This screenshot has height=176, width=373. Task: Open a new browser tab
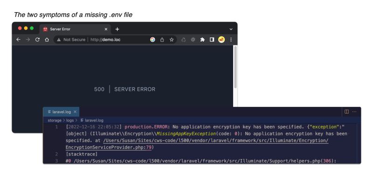pos(117,29)
